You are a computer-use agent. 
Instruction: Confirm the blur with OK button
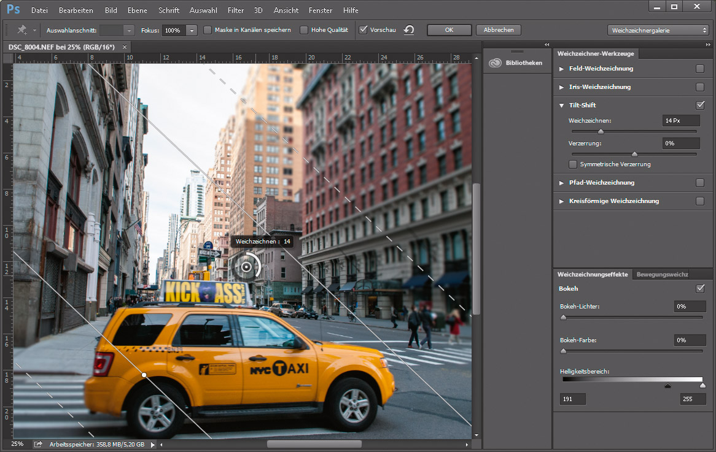(449, 30)
